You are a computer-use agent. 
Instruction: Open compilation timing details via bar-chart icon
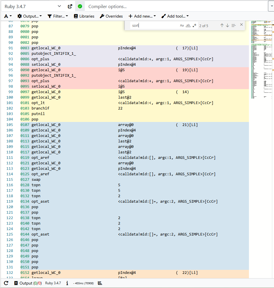(100, 283)
